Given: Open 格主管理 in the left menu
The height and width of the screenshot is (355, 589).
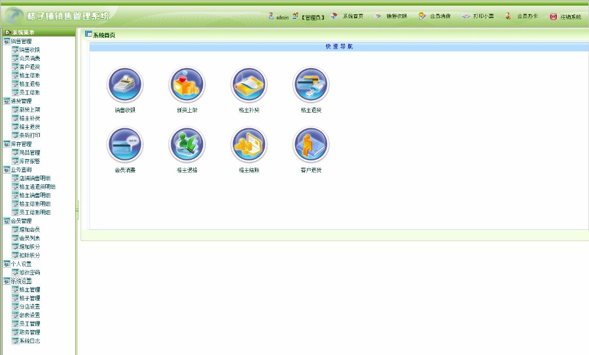Looking at the screenshot, I should click(29, 290).
